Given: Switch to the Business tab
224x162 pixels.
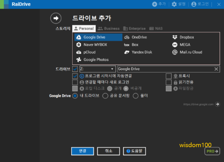Looking at the screenshot, I should 108,28.
